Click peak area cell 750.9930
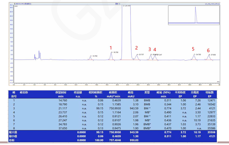This screenshot has width=229, height=145. pos(114,108)
